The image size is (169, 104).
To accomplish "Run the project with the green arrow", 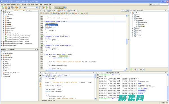I will [47, 7].
